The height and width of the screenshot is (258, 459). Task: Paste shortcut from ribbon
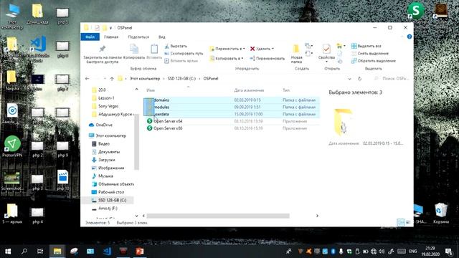[181, 61]
